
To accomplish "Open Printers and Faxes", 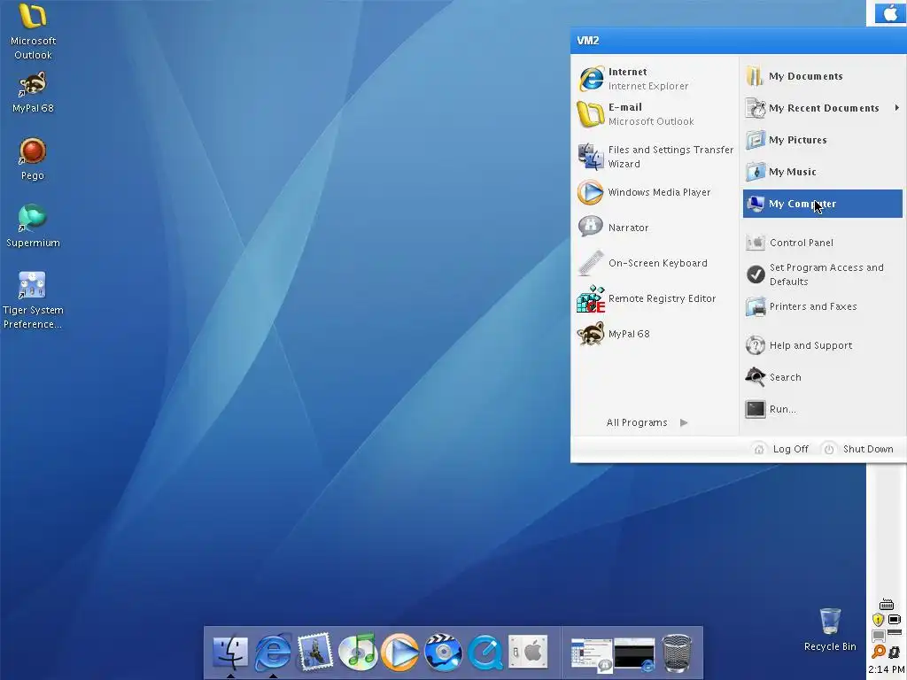I will click(x=823, y=306).
